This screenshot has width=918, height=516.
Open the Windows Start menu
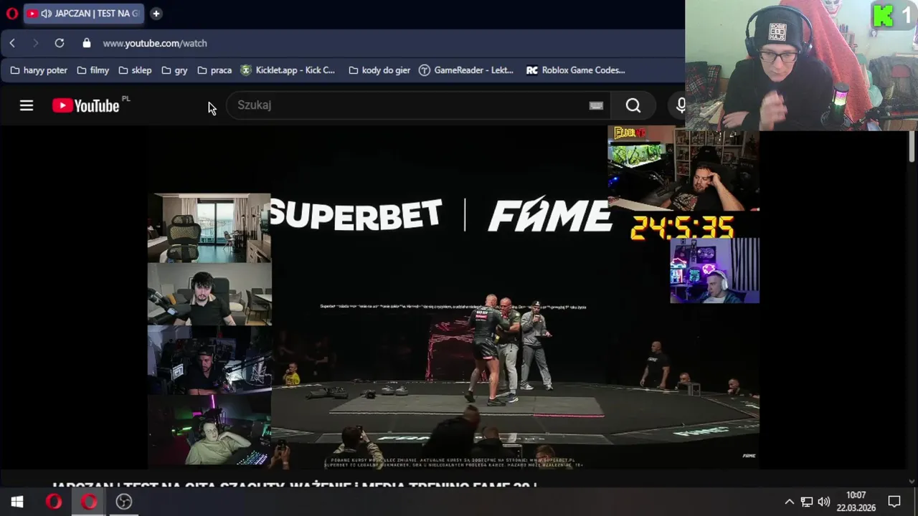(x=17, y=502)
